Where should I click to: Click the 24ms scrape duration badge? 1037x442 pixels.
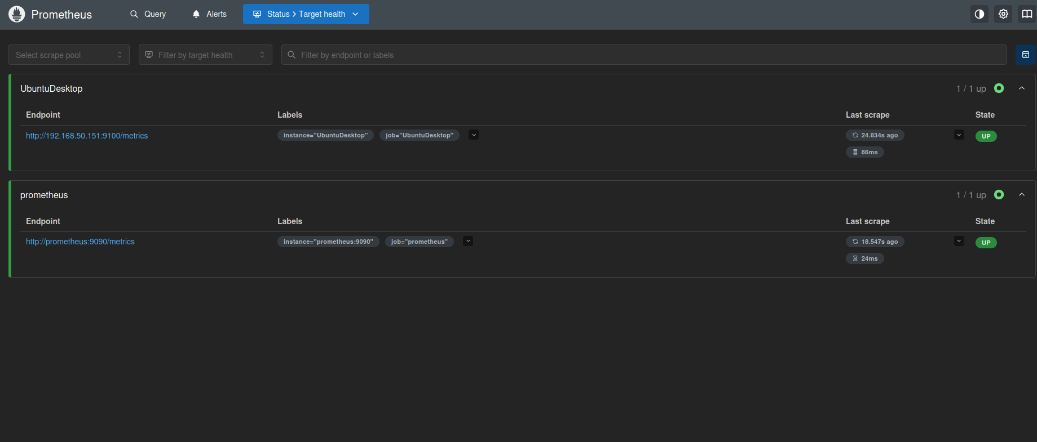865,258
